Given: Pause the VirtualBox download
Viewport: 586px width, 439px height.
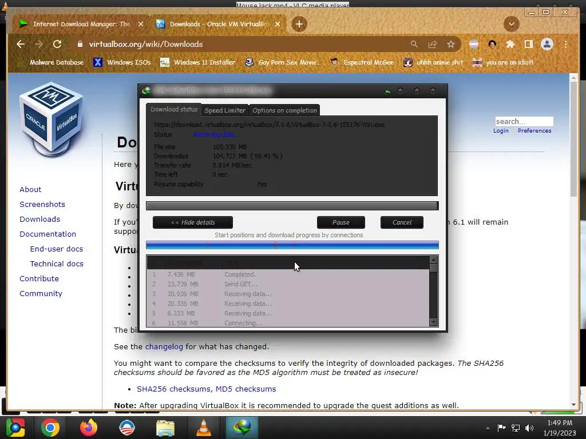Looking at the screenshot, I should 341,222.
